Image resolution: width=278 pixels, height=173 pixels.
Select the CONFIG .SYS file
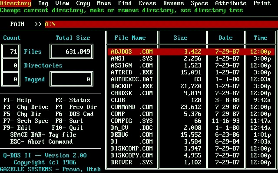tap(191, 121)
